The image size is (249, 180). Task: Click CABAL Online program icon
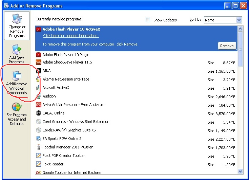coord(38,113)
